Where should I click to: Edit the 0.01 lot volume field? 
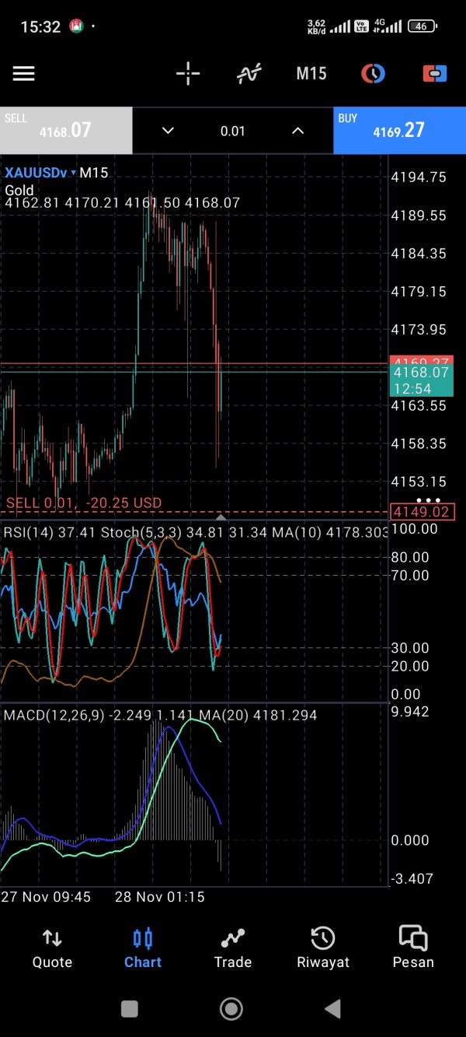[x=232, y=131]
